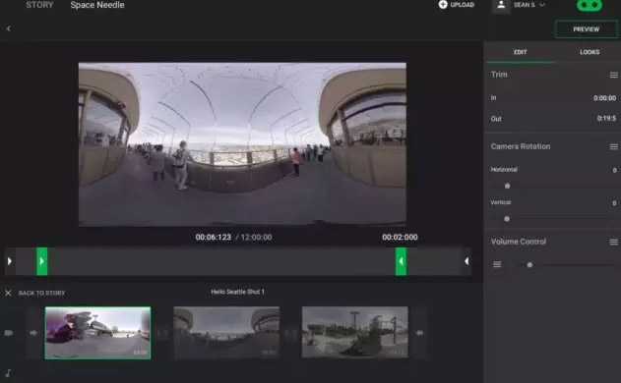Click the Horizontal rotation slider handle
Screen dimensions: 621x383
[508, 186]
